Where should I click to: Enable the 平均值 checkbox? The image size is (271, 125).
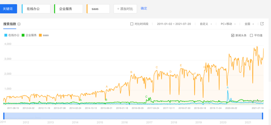tap(251, 35)
